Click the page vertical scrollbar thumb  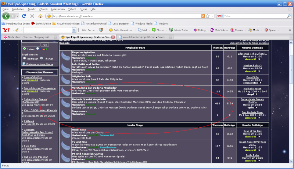[x=291, y=70]
